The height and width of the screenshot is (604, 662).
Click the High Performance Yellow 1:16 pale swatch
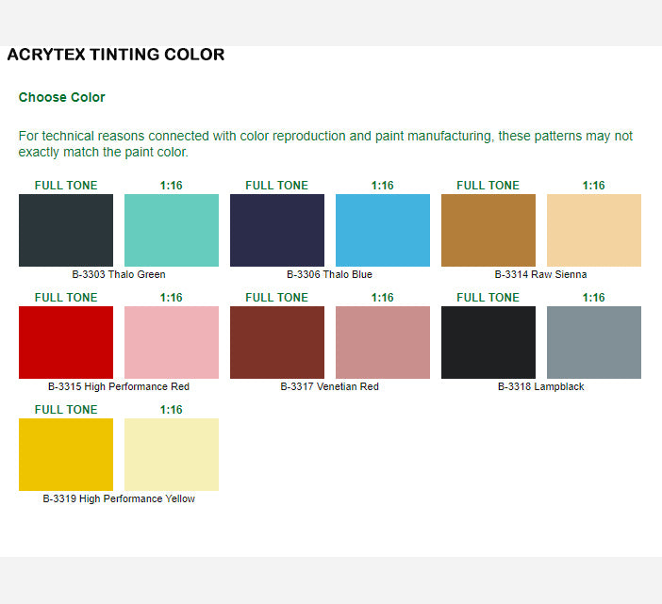[172, 454]
